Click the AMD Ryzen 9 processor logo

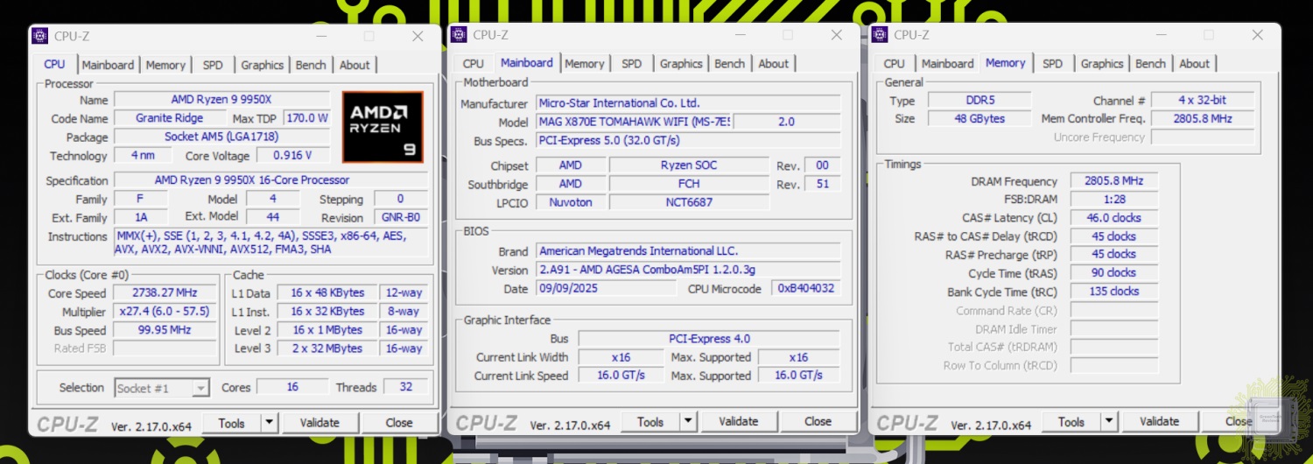click(383, 127)
